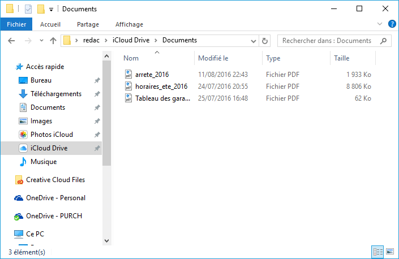Expand the ribbon with the chevron
The width and height of the screenshot is (399, 259).
(379, 24)
